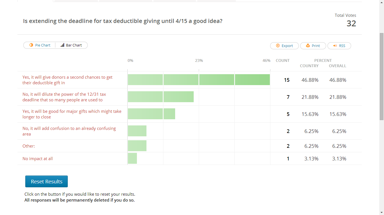Click the Export button label

[x=287, y=46]
